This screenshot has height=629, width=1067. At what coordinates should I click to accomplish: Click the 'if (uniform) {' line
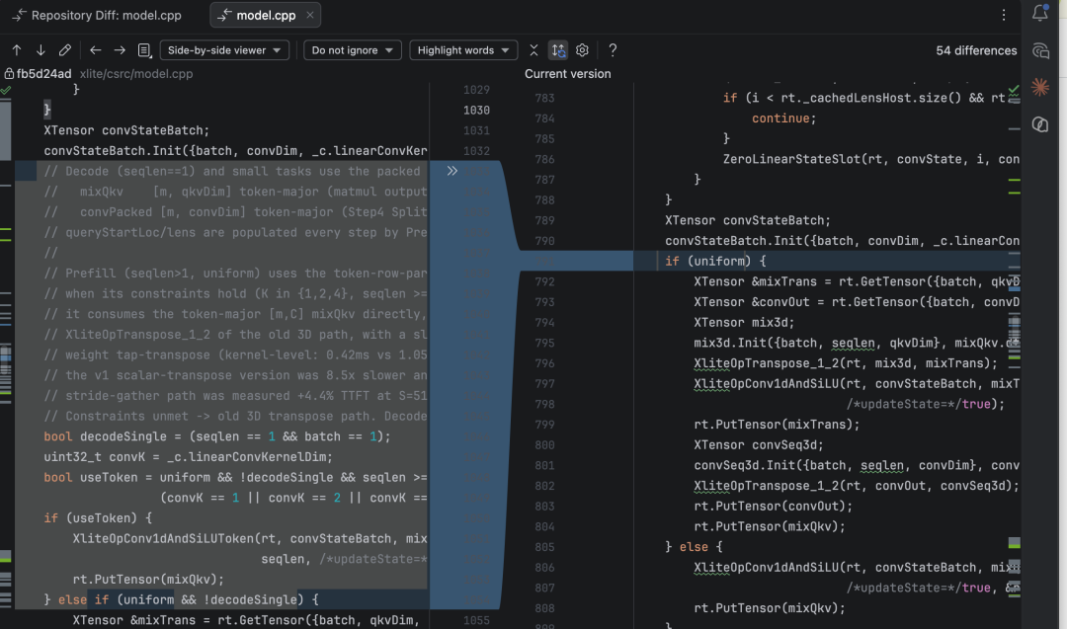tap(715, 261)
